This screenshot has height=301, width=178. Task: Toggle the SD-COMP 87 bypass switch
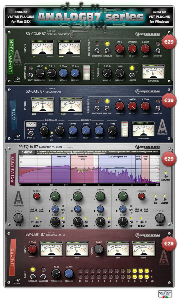coord(17,79)
